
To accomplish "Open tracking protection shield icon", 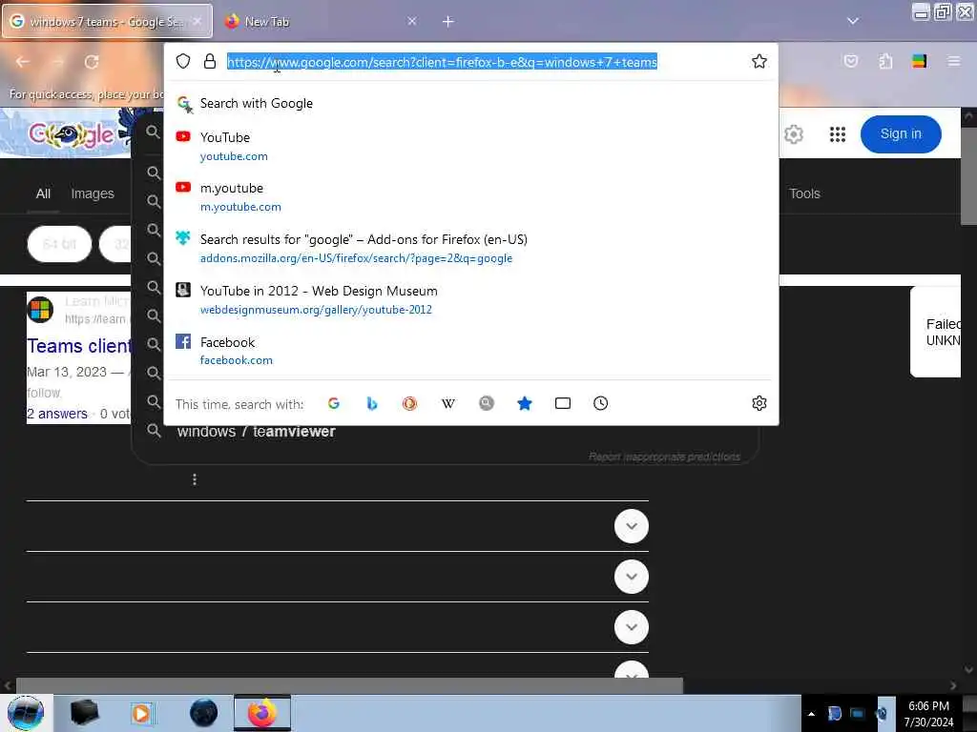I will click(x=183, y=61).
